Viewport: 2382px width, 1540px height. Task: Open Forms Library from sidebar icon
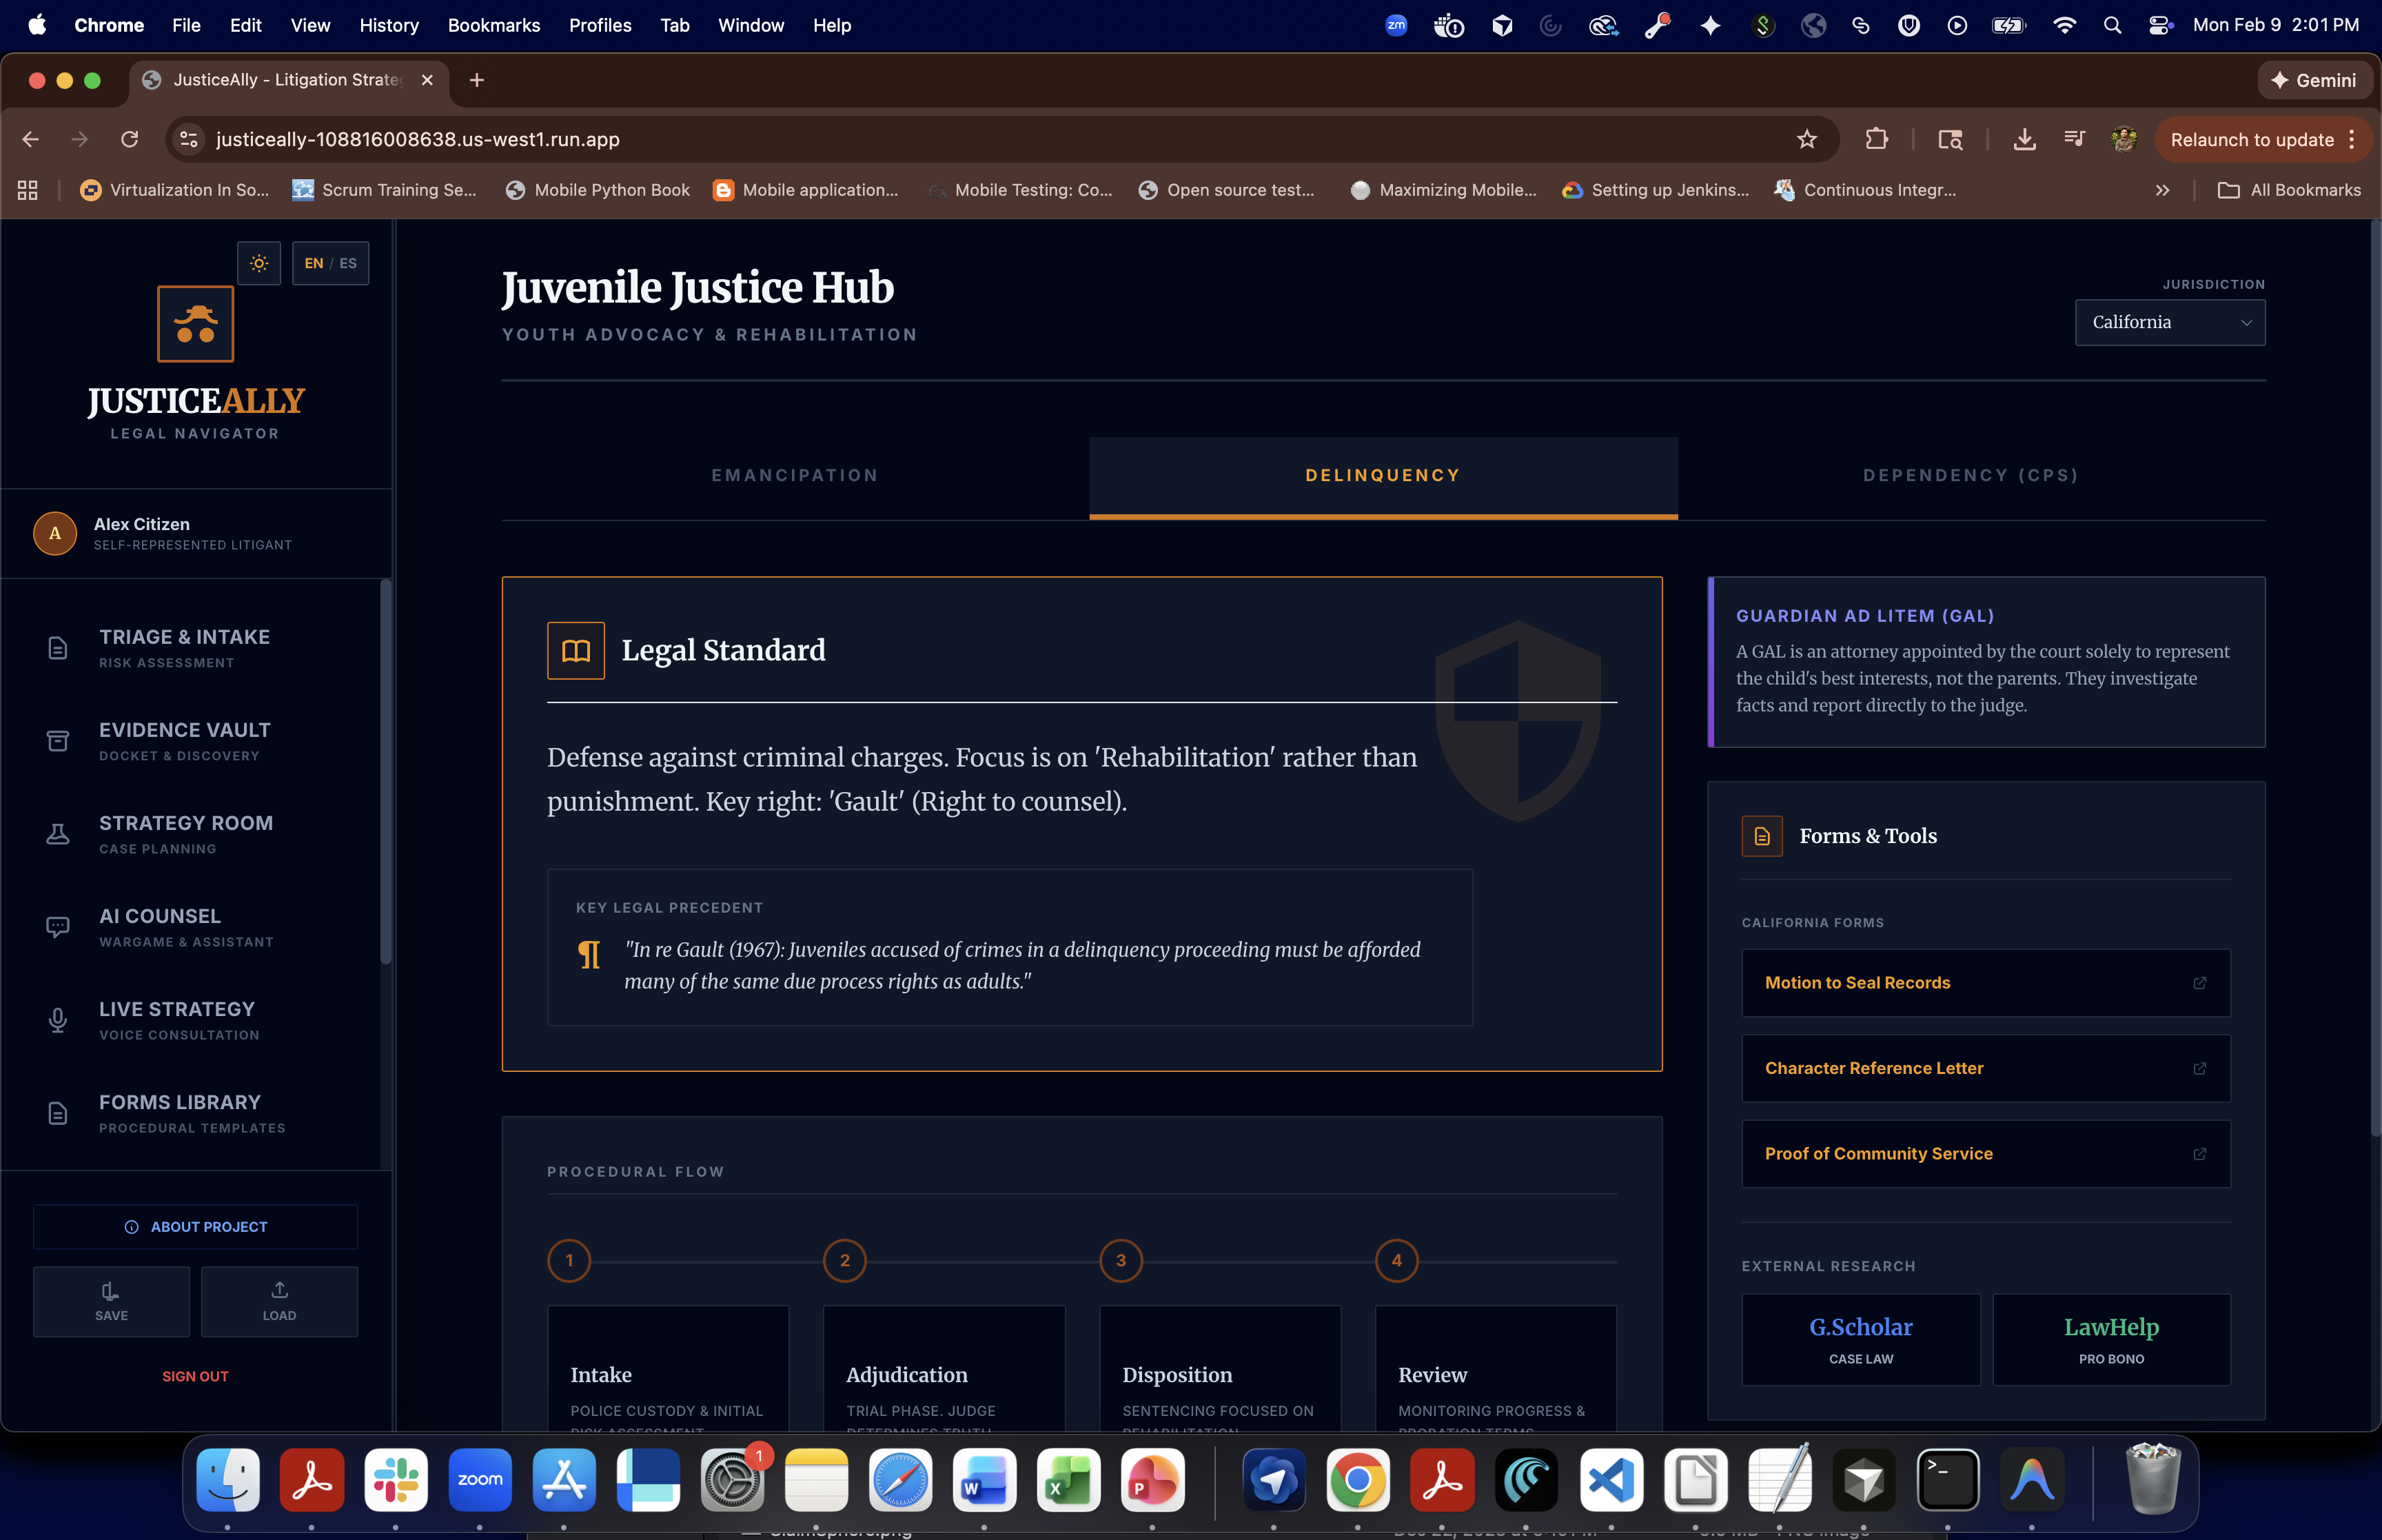tap(58, 1113)
